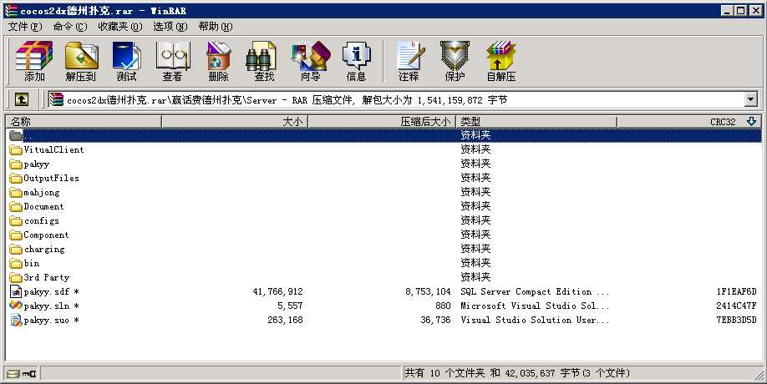Click the archive icon in address bar
Screen dimensions: 767x384
point(57,99)
